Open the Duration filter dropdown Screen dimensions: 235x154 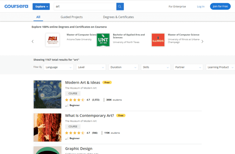123,67
